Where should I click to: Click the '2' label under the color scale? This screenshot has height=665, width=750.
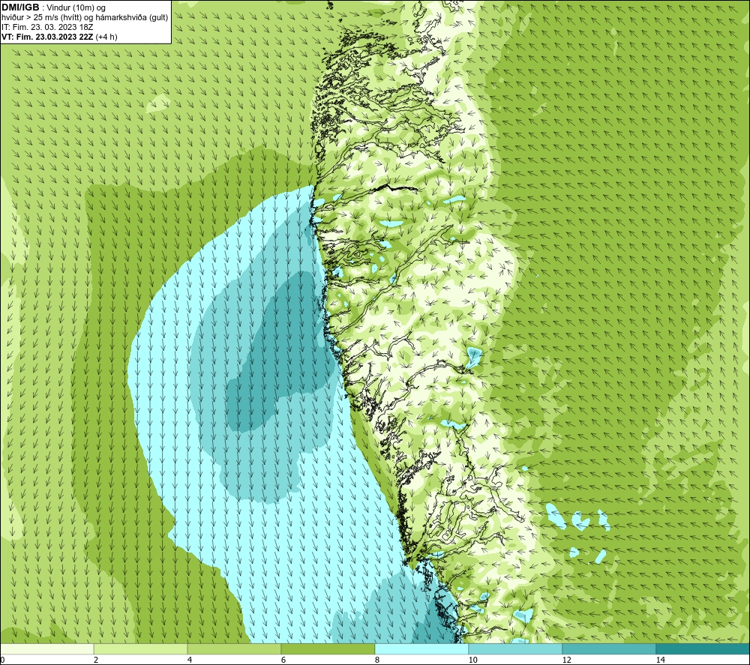(x=96, y=660)
